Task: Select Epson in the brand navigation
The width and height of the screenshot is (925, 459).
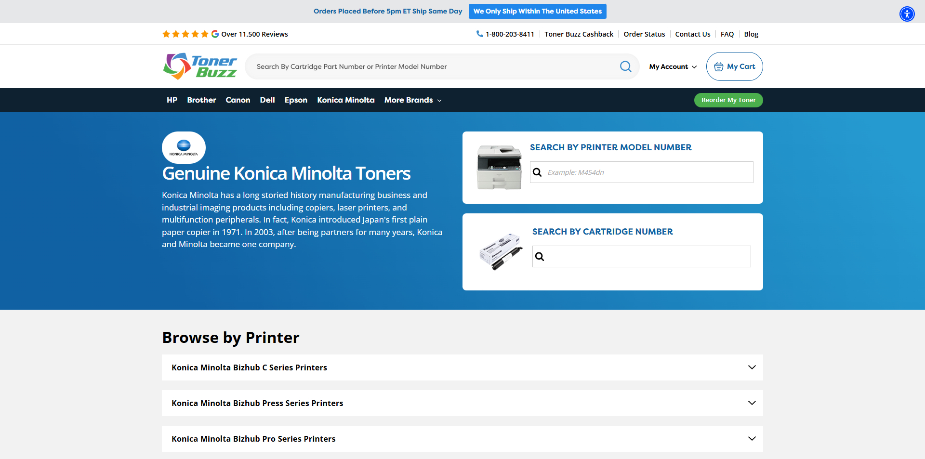Action: [295, 100]
